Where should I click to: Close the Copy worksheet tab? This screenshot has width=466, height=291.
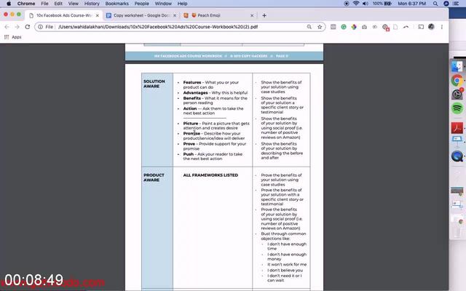(x=175, y=15)
